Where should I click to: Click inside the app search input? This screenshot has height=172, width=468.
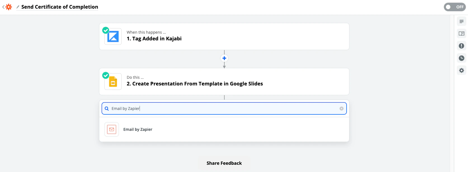click(x=224, y=109)
